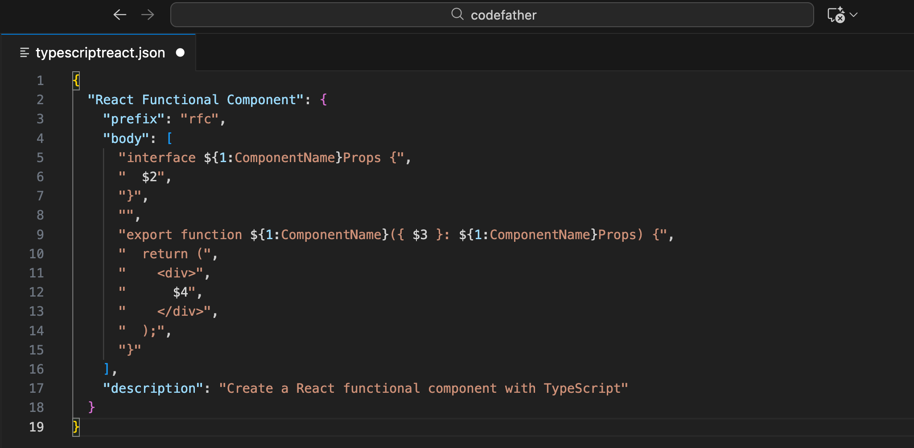Click the unsaved dot on typescriptreact.json tab
The image size is (914, 448).
[x=180, y=53]
